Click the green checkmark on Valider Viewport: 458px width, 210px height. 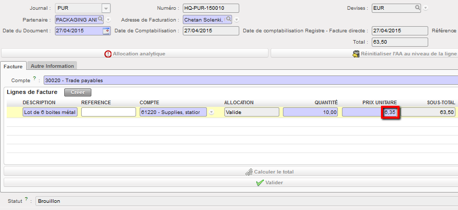coord(260,182)
